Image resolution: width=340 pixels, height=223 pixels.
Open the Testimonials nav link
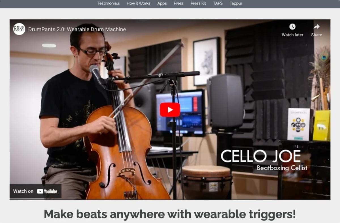click(x=109, y=3)
